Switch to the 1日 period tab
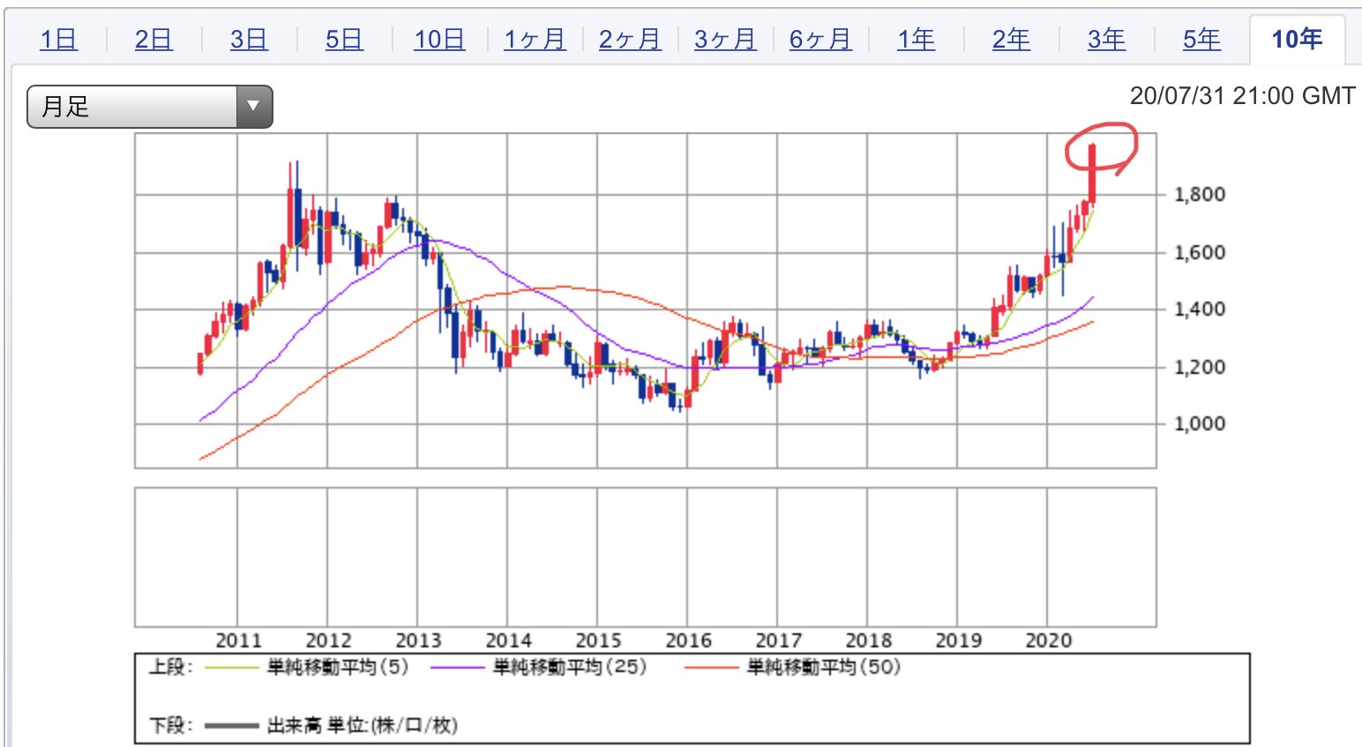 [x=59, y=39]
